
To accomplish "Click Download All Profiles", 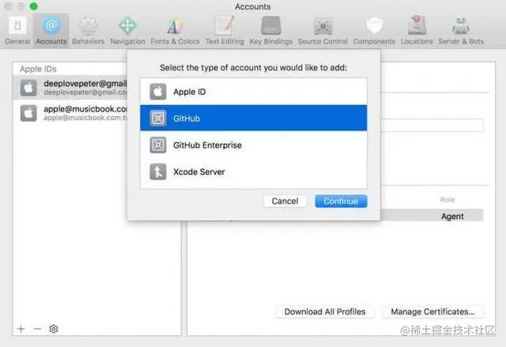I will pos(325,311).
